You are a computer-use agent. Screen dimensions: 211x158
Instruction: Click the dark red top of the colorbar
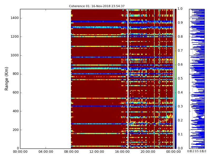pos(175,11)
